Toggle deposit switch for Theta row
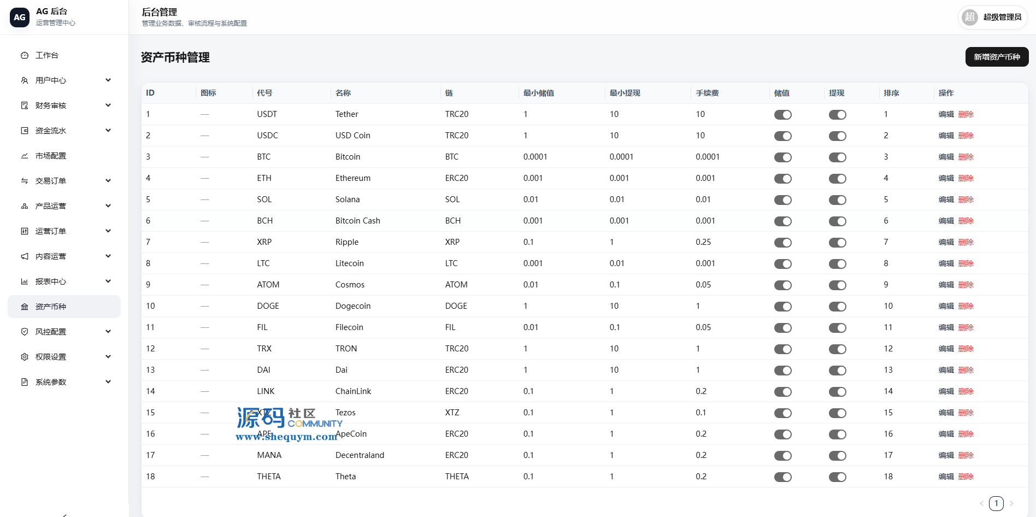Image resolution: width=1036 pixels, height=517 pixels. click(783, 477)
